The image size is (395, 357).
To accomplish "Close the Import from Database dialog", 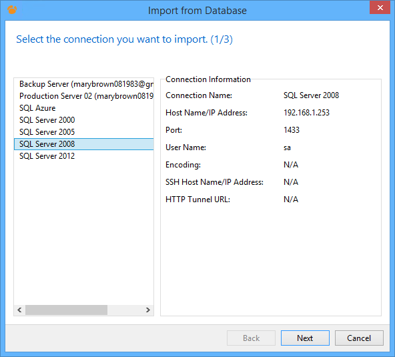I will (x=380, y=7).
